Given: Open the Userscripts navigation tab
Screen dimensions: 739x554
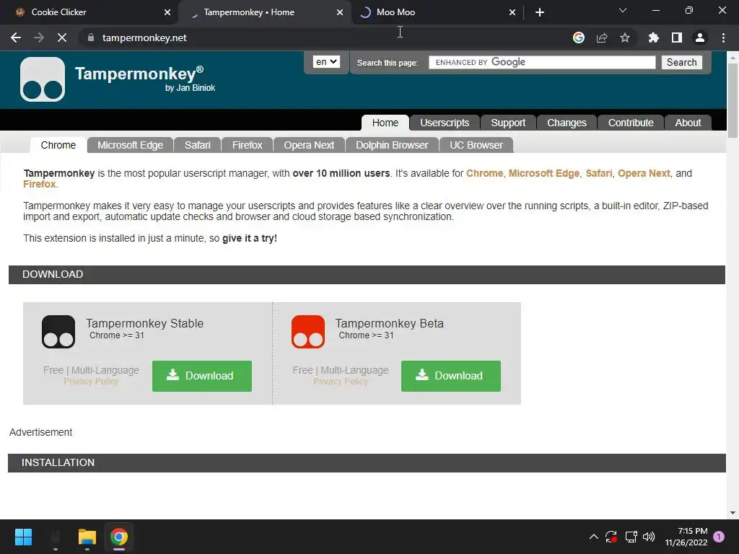Looking at the screenshot, I should [x=445, y=123].
